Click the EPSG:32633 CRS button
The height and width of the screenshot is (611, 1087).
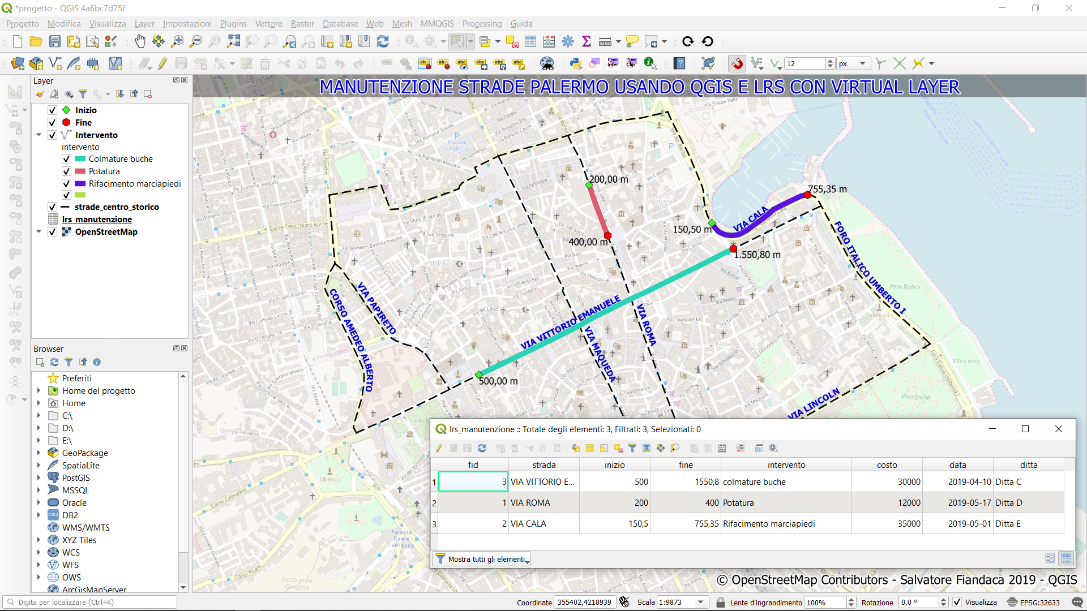[1034, 602]
